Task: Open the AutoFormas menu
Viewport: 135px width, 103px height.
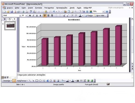Action: pos(22,81)
